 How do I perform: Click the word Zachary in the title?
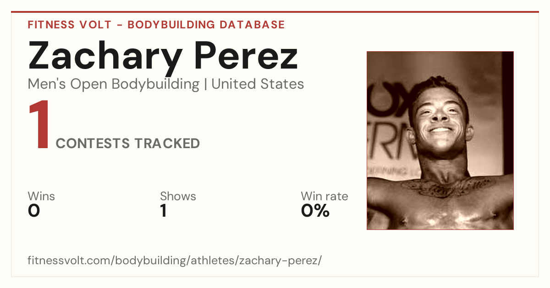[x=105, y=58]
